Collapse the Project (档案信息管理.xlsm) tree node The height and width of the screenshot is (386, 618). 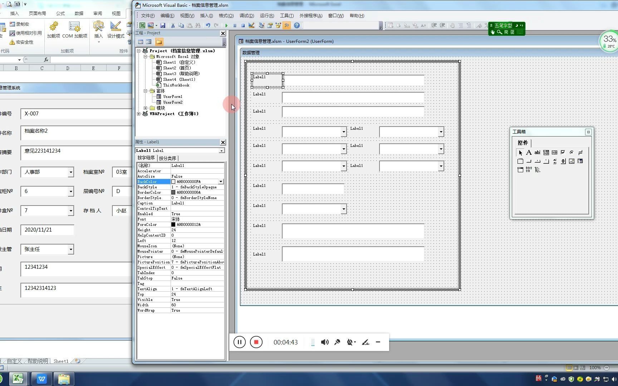click(139, 51)
